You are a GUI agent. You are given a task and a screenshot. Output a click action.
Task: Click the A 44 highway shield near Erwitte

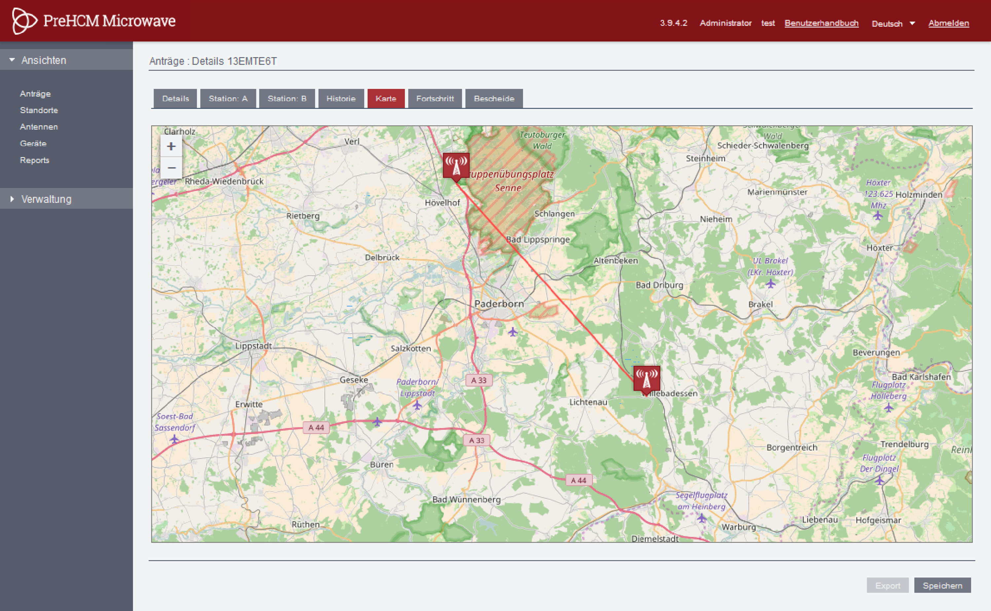[x=316, y=428]
